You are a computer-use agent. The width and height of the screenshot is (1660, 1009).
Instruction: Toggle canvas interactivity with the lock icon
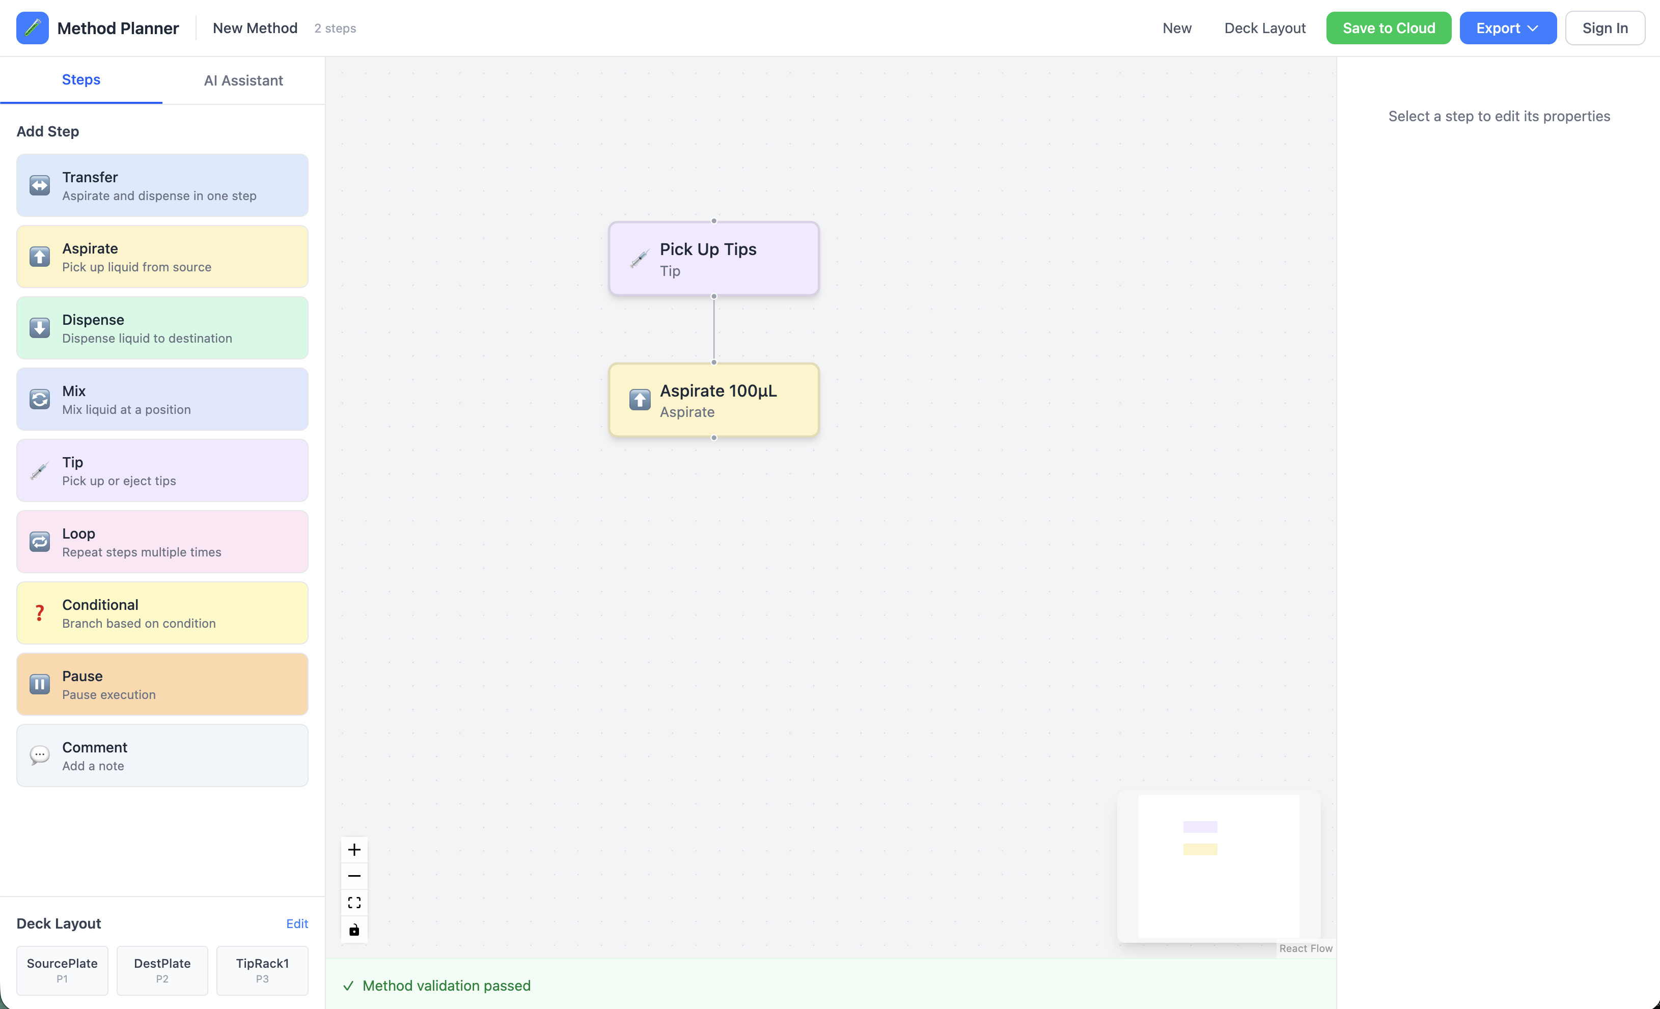354,930
